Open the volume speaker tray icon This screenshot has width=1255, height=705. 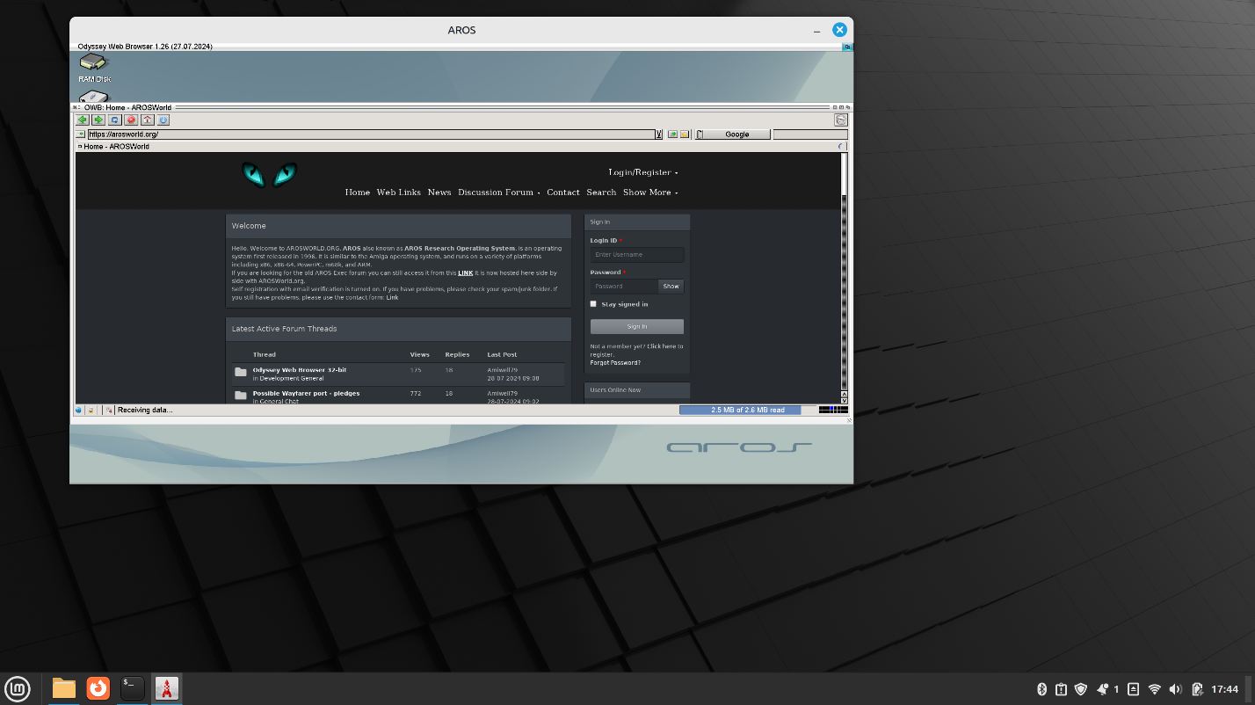[1176, 689]
